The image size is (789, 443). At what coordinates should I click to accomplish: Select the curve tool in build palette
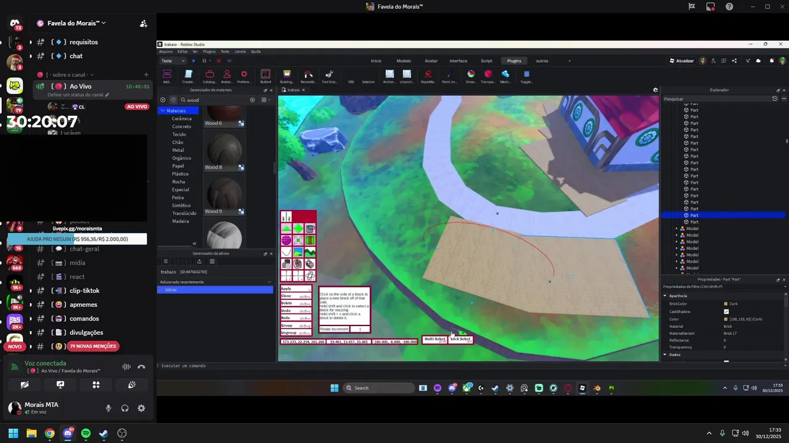pos(287,252)
